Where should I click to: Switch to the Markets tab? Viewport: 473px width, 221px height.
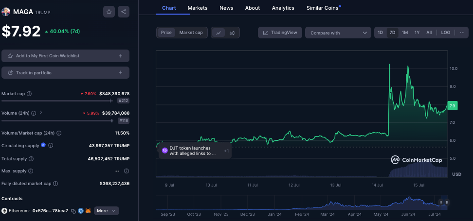197,8
